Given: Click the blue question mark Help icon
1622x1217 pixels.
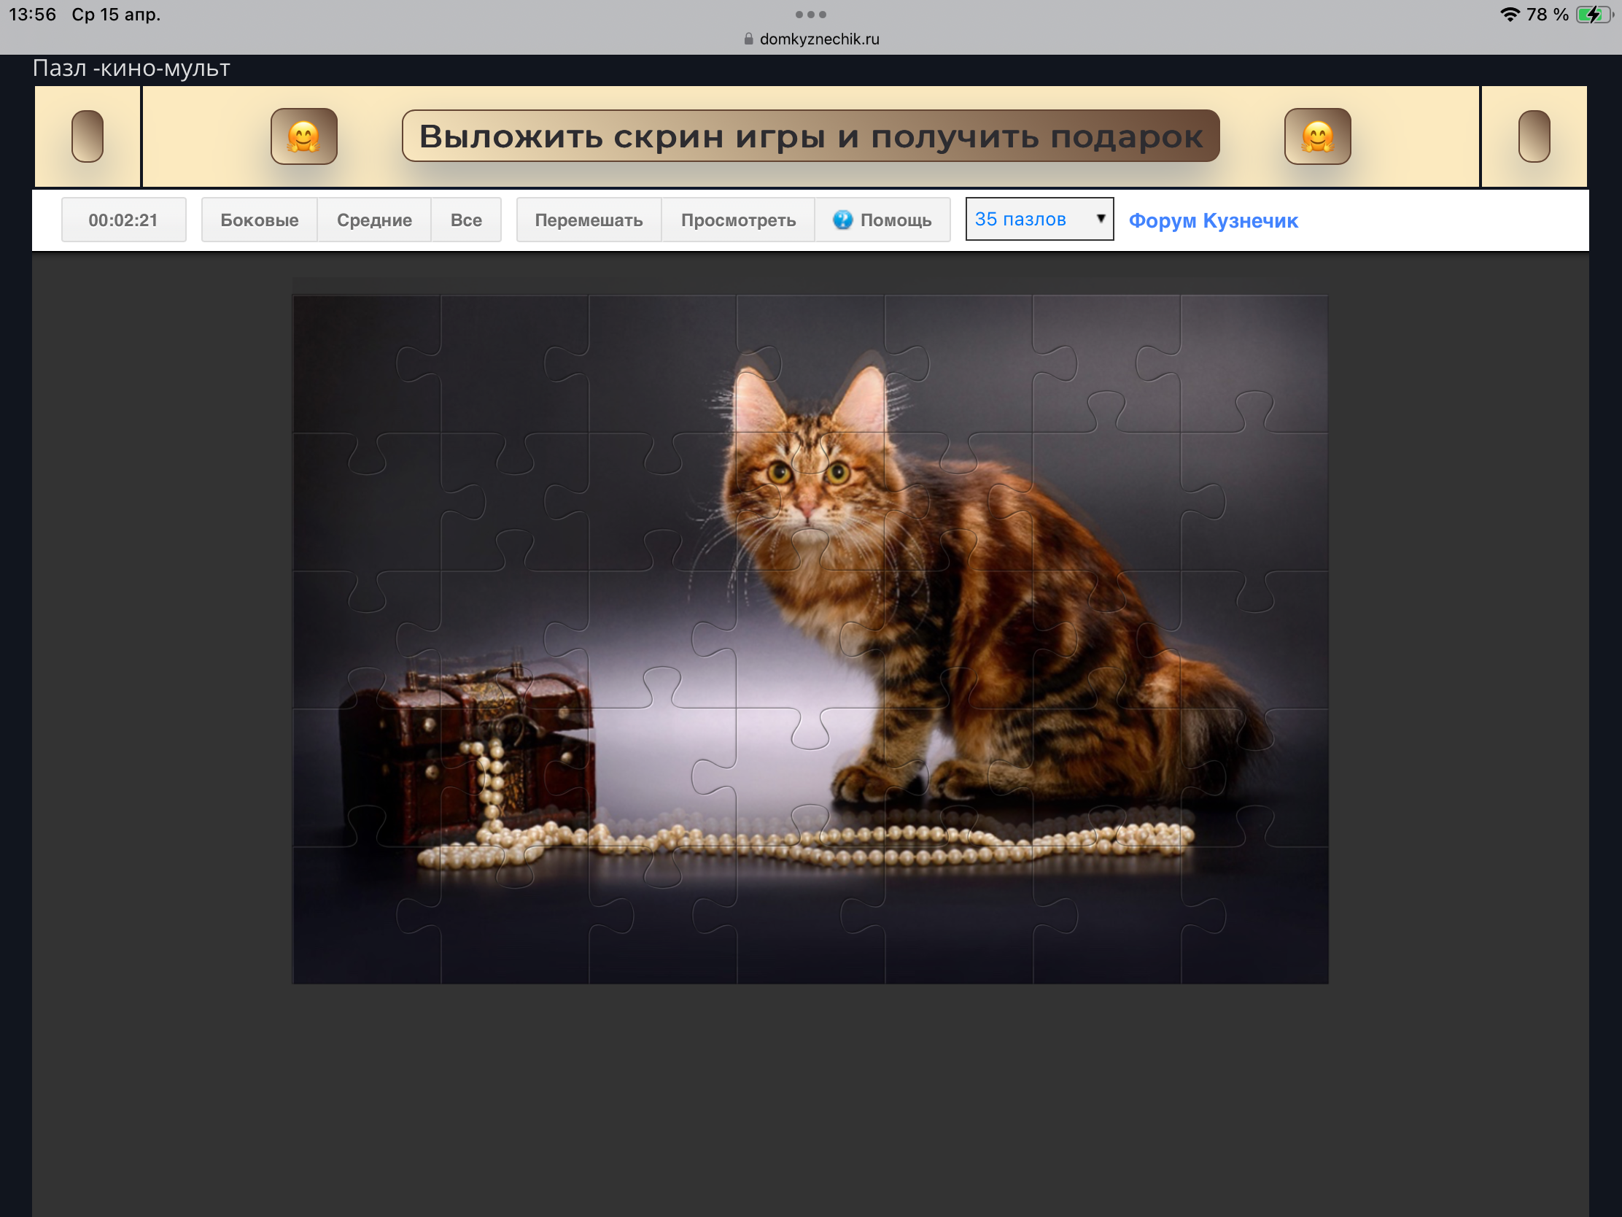Looking at the screenshot, I should (x=842, y=220).
